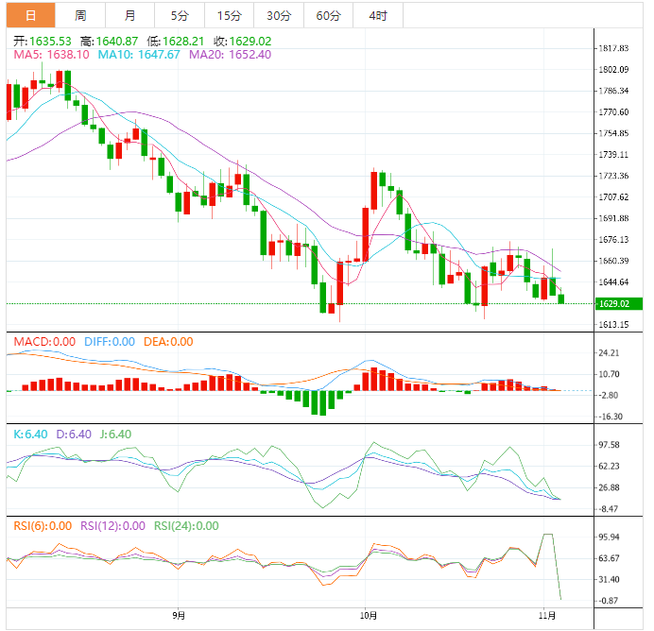Click the 1802.09 price axis label
Screen dimensions: 654x631
tap(613, 70)
